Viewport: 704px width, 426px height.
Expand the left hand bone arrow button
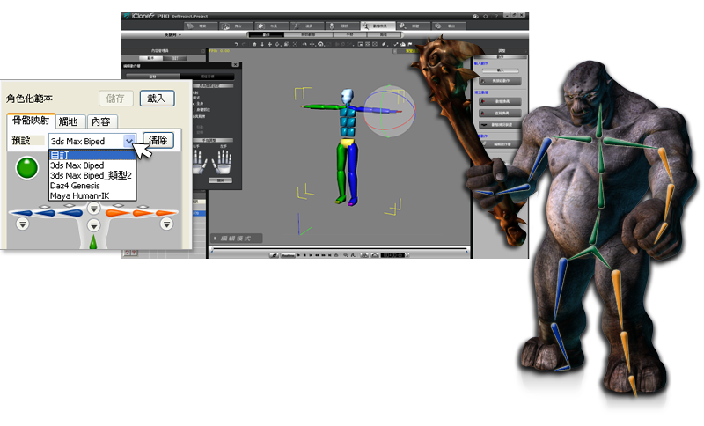(x=21, y=225)
